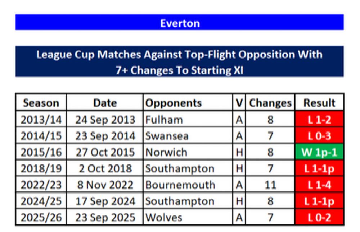The image size is (360, 232).
Task: Click the Opponents column header
Action: pos(187,103)
